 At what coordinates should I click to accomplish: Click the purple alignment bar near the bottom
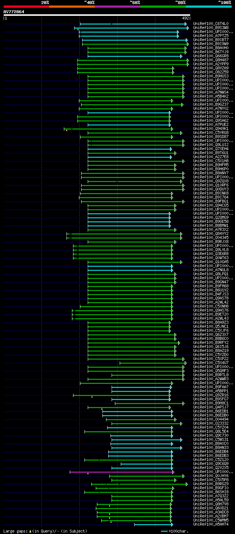[x=121, y=472]
